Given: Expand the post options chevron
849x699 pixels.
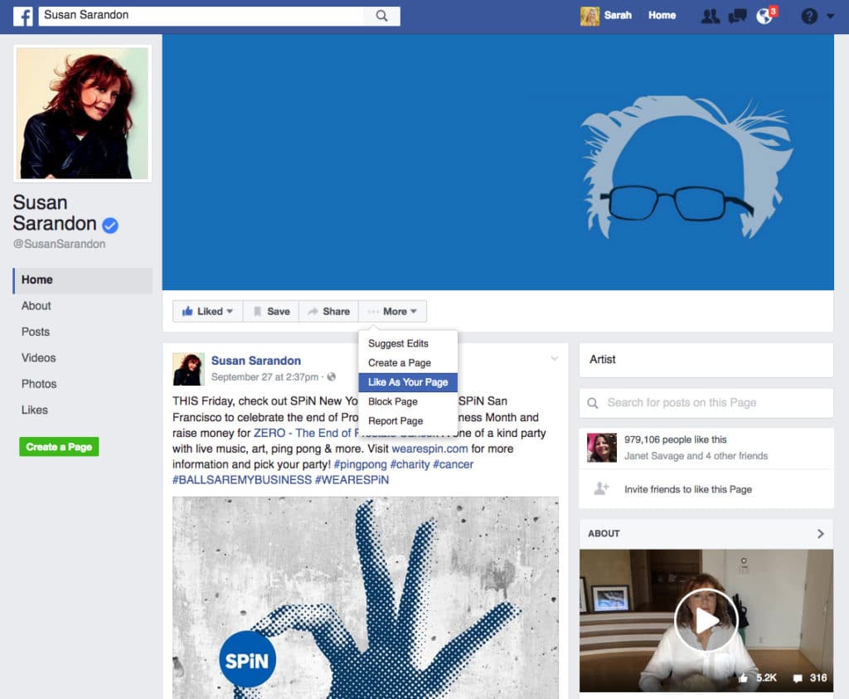Looking at the screenshot, I should pyautogui.click(x=554, y=357).
